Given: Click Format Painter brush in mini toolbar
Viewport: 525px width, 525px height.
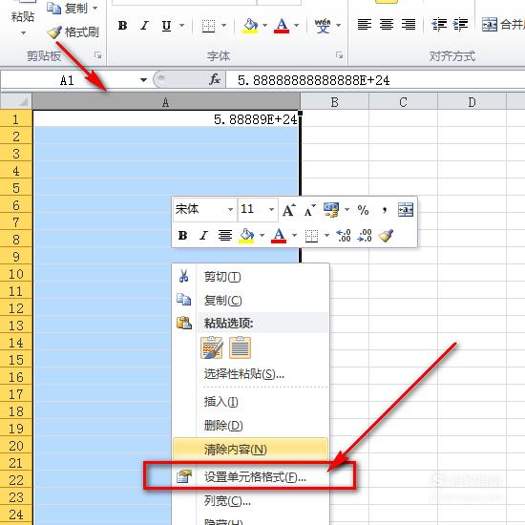Looking at the screenshot, I should click(x=386, y=236).
